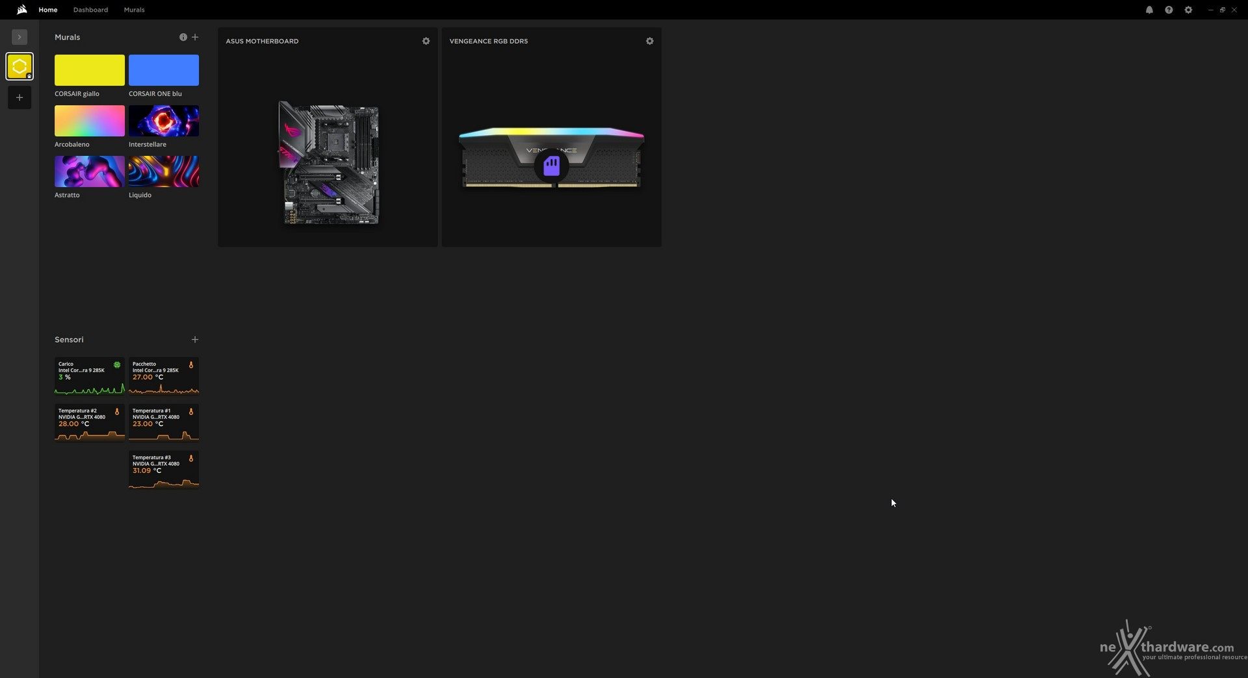
Task: Add a new profile with the sidebar plus
Action: (x=19, y=97)
